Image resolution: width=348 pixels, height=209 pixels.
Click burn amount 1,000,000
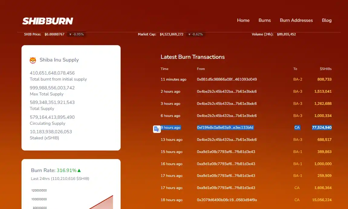point(323,164)
